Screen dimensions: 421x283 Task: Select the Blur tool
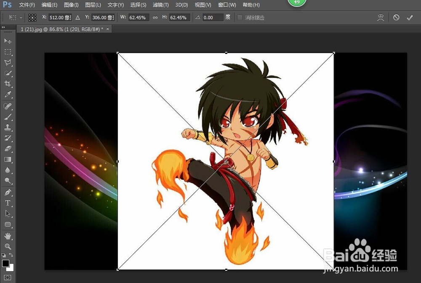8,170
